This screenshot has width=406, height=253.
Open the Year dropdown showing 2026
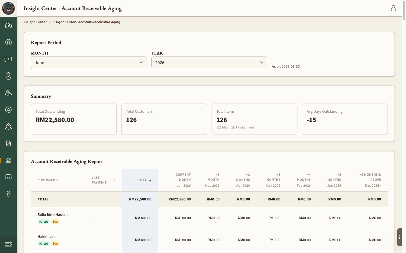click(209, 62)
